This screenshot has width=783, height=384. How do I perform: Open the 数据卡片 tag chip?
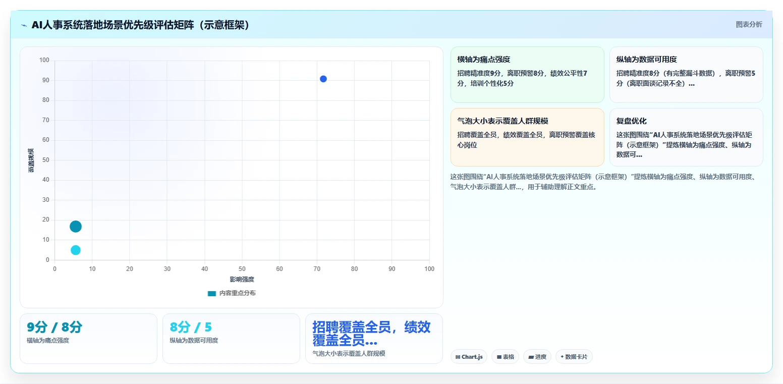click(x=574, y=357)
